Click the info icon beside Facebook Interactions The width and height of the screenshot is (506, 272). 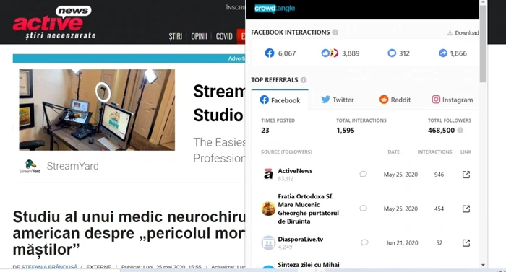[335, 32]
